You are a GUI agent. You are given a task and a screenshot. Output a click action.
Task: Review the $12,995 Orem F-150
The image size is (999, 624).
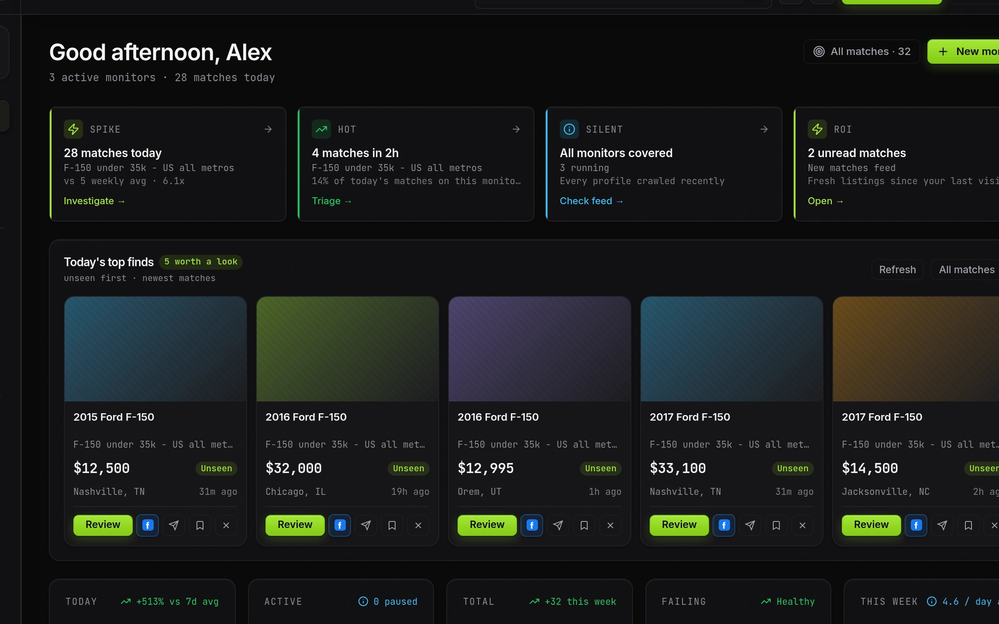487,525
